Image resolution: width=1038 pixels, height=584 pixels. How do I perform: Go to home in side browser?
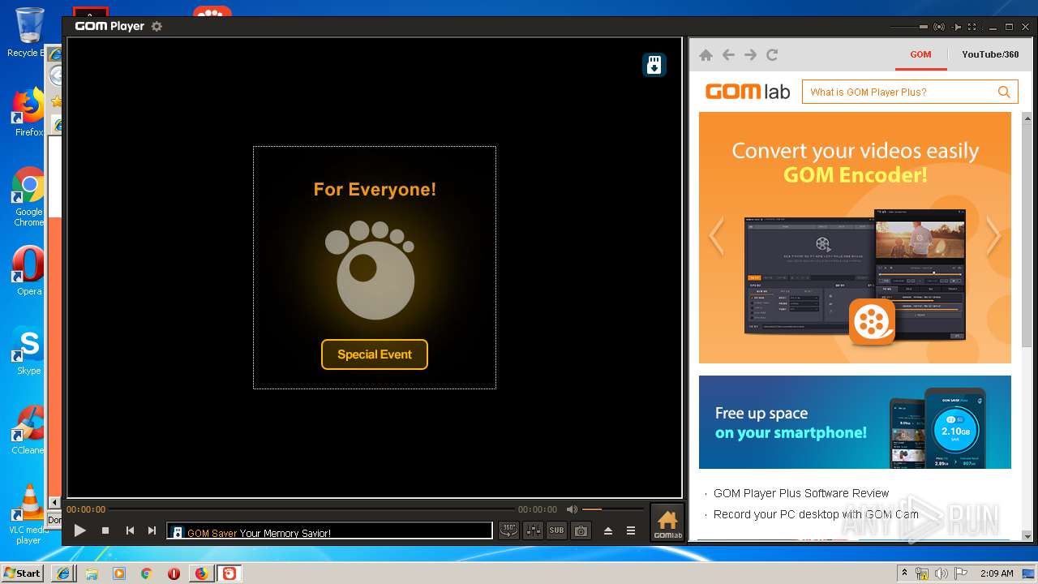click(x=706, y=55)
